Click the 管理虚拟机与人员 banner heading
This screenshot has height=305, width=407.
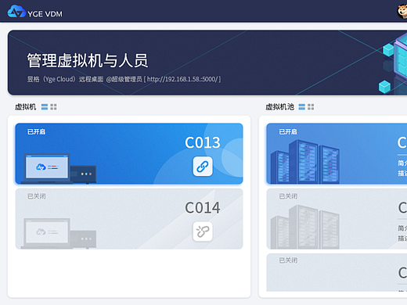pyautogui.click(x=88, y=60)
